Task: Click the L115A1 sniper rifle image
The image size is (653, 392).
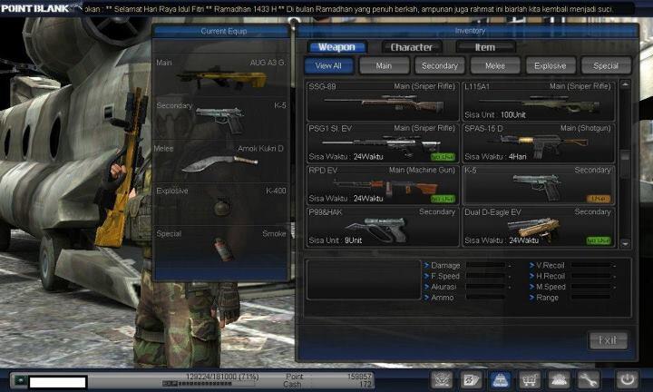Action: click(540, 103)
